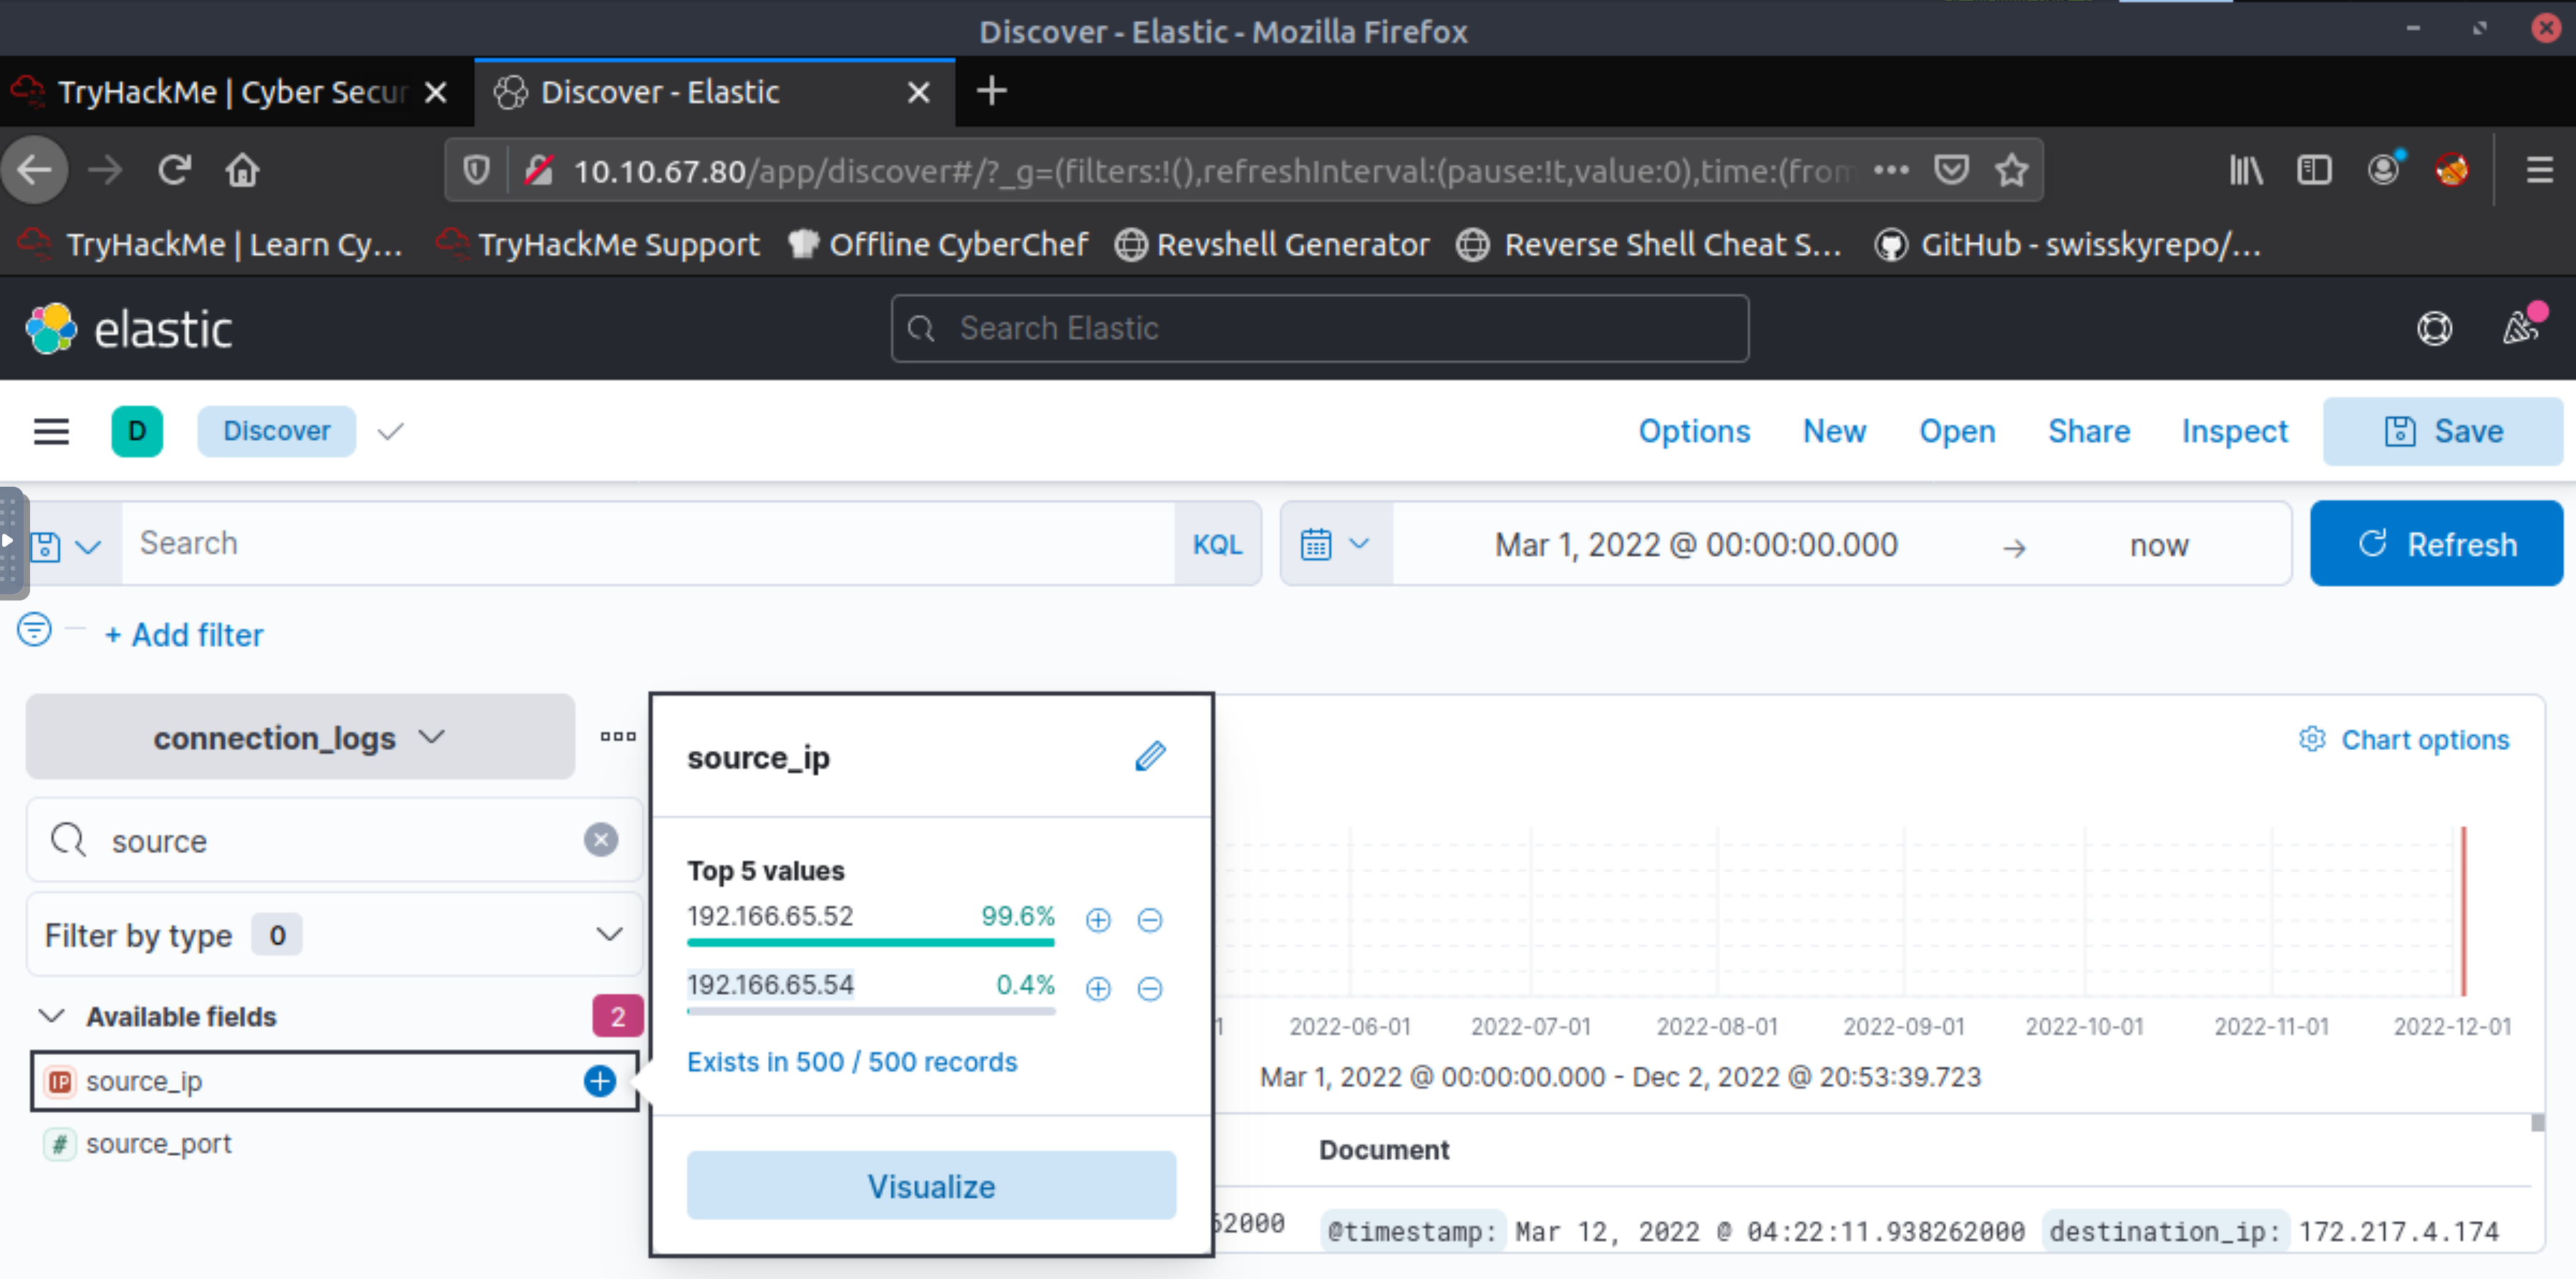This screenshot has height=1279, width=2576.
Task: Click the end date 'now' value
Action: [2159, 545]
